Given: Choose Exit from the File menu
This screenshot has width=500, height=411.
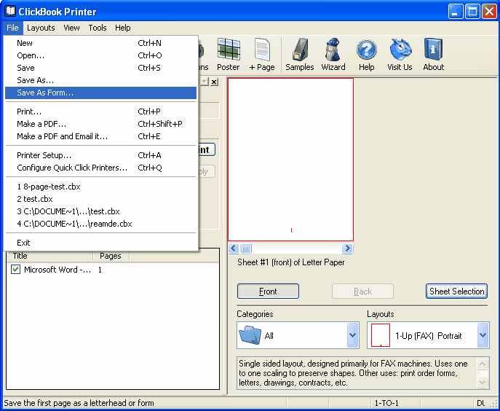Looking at the screenshot, I should click(x=100, y=243).
